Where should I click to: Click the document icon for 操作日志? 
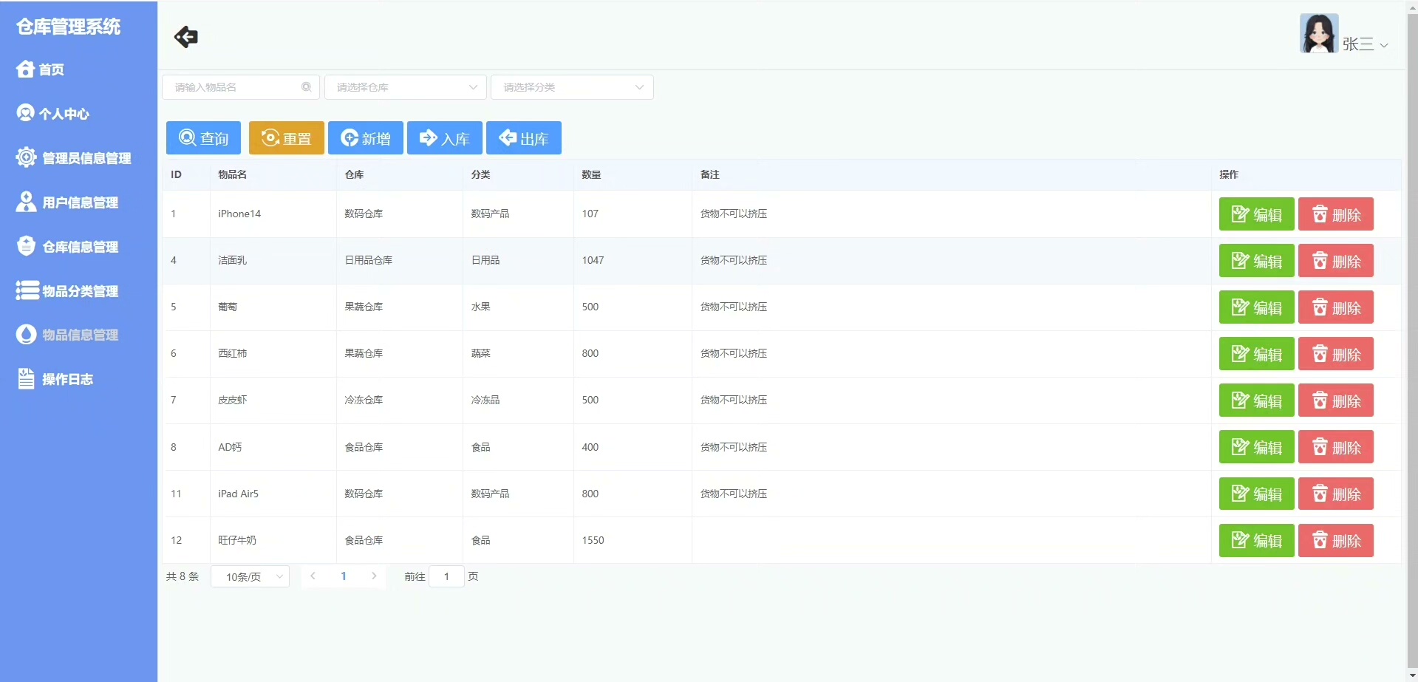(x=26, y=379)
